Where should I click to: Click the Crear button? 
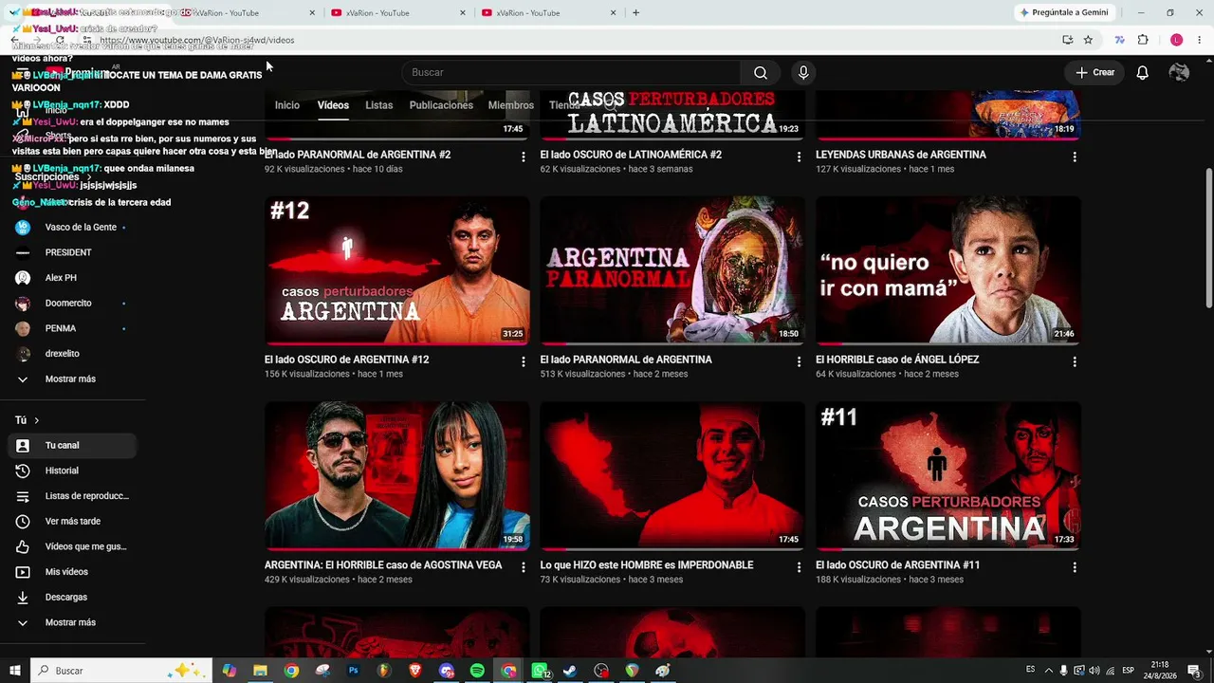point(1095,73)
